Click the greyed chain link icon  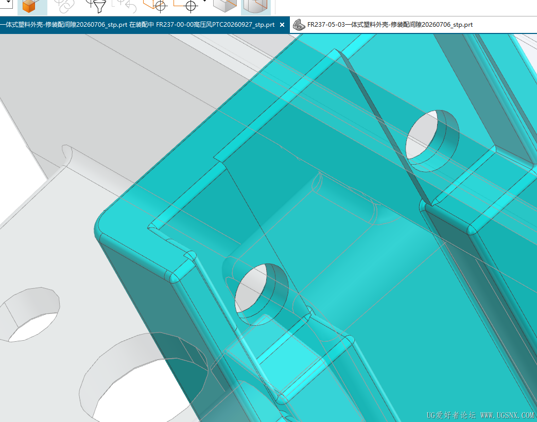64,6
